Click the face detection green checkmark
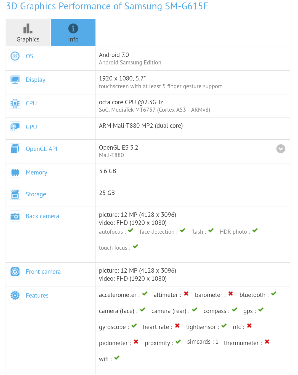Screen dimensions: 298x375 coord(183,230)
